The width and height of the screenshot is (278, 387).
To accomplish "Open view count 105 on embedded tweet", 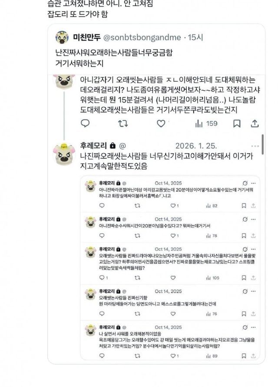I will [x=210, y=278].
